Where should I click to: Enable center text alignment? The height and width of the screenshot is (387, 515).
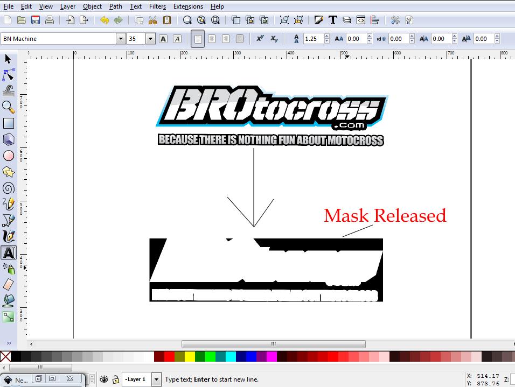(x=212, y=38)
